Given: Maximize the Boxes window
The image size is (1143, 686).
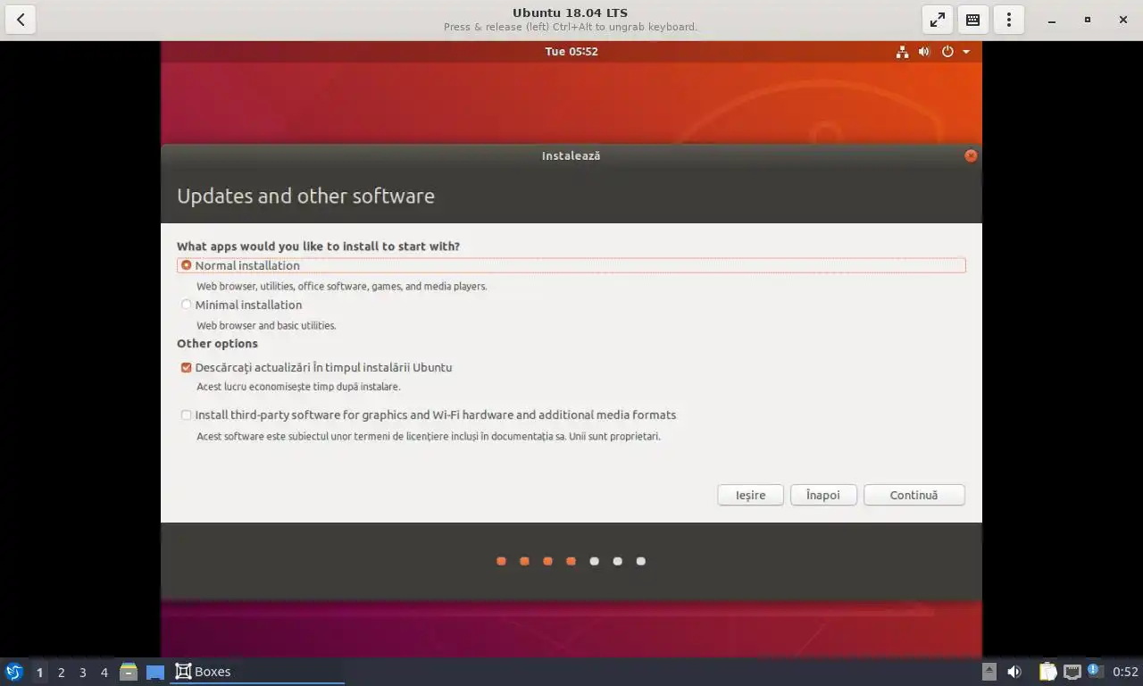Looking at the screenshot, I should [x=1087, y=20].
